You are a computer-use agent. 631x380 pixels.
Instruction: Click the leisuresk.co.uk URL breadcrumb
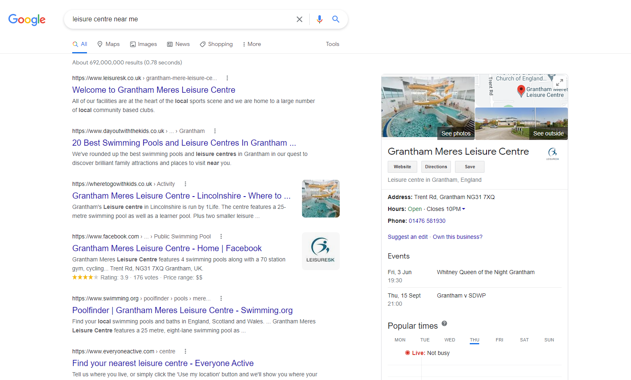tap(144, 78)
